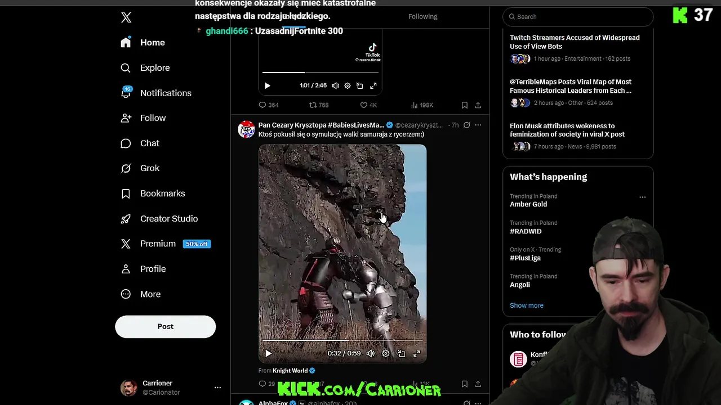Viewport: 721px width, 405px height.
Task: Open Pan Cezary Krysztopa avatar
Action: [246, 129]
